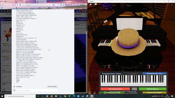The width and height of the screenshot is (175, 98).
Task: Open the taskbar clock and date
Action: (x=167, y=96)
